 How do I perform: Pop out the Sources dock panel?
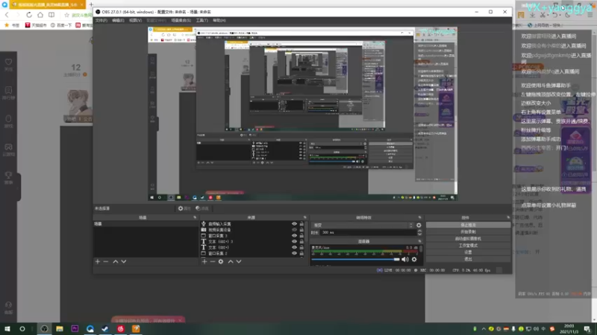[x=304, y=217]
